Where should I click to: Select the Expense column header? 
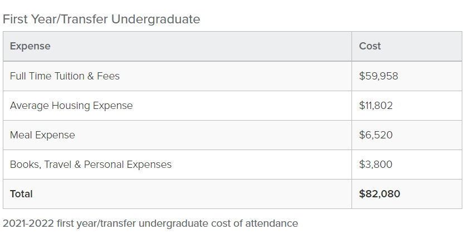[x=30, y=46]
